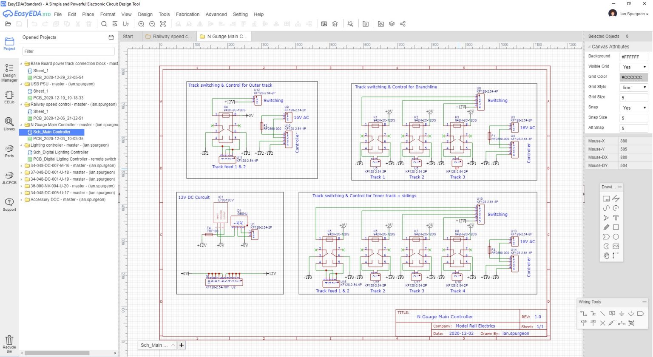Open the JLCPCB panel in the sidebar
The image size is (653, 357).
coord(9,178)
